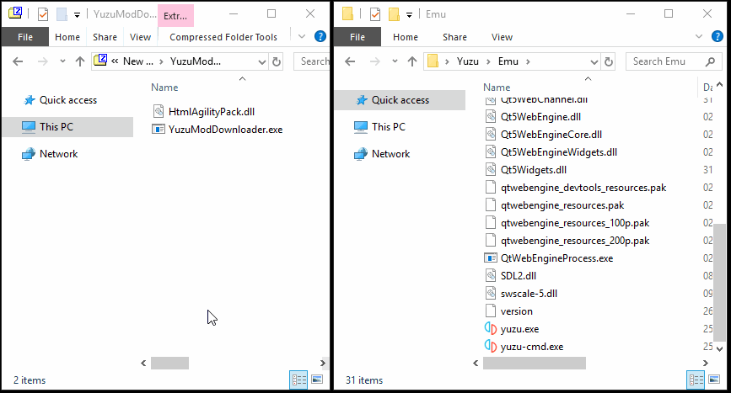The width and height of the screenshot is (731, 393).
Task: Open the yuzu.exe file in Emu window
Action: tap(519, 329)
